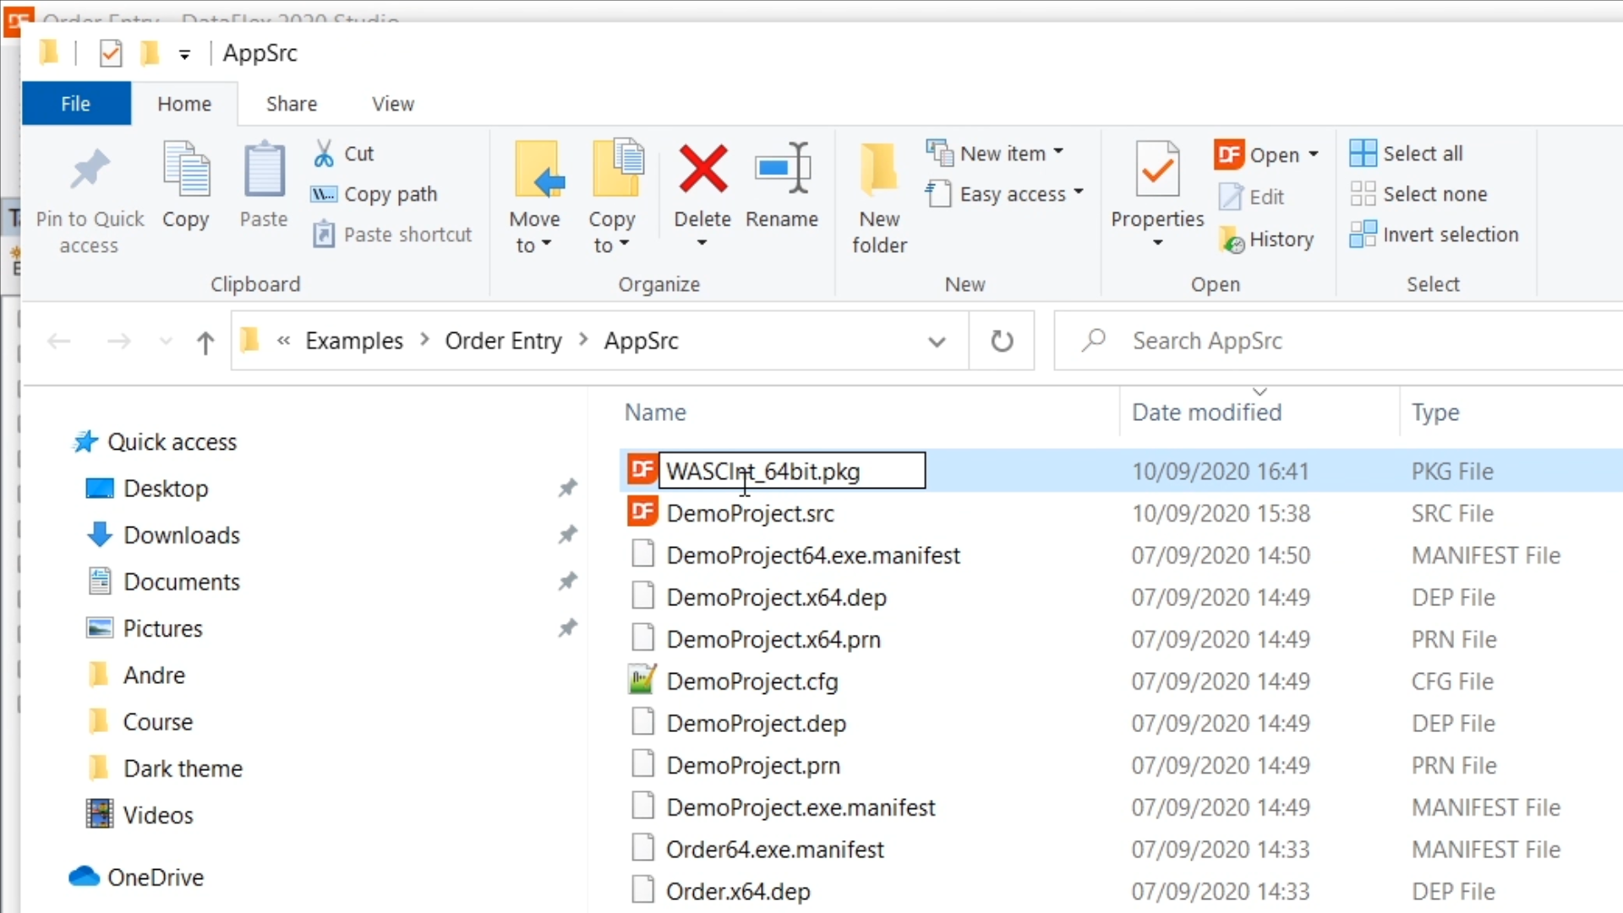1623x913 pixels.
Task: Open Downloads in Quick access
Action: (181, 536)
